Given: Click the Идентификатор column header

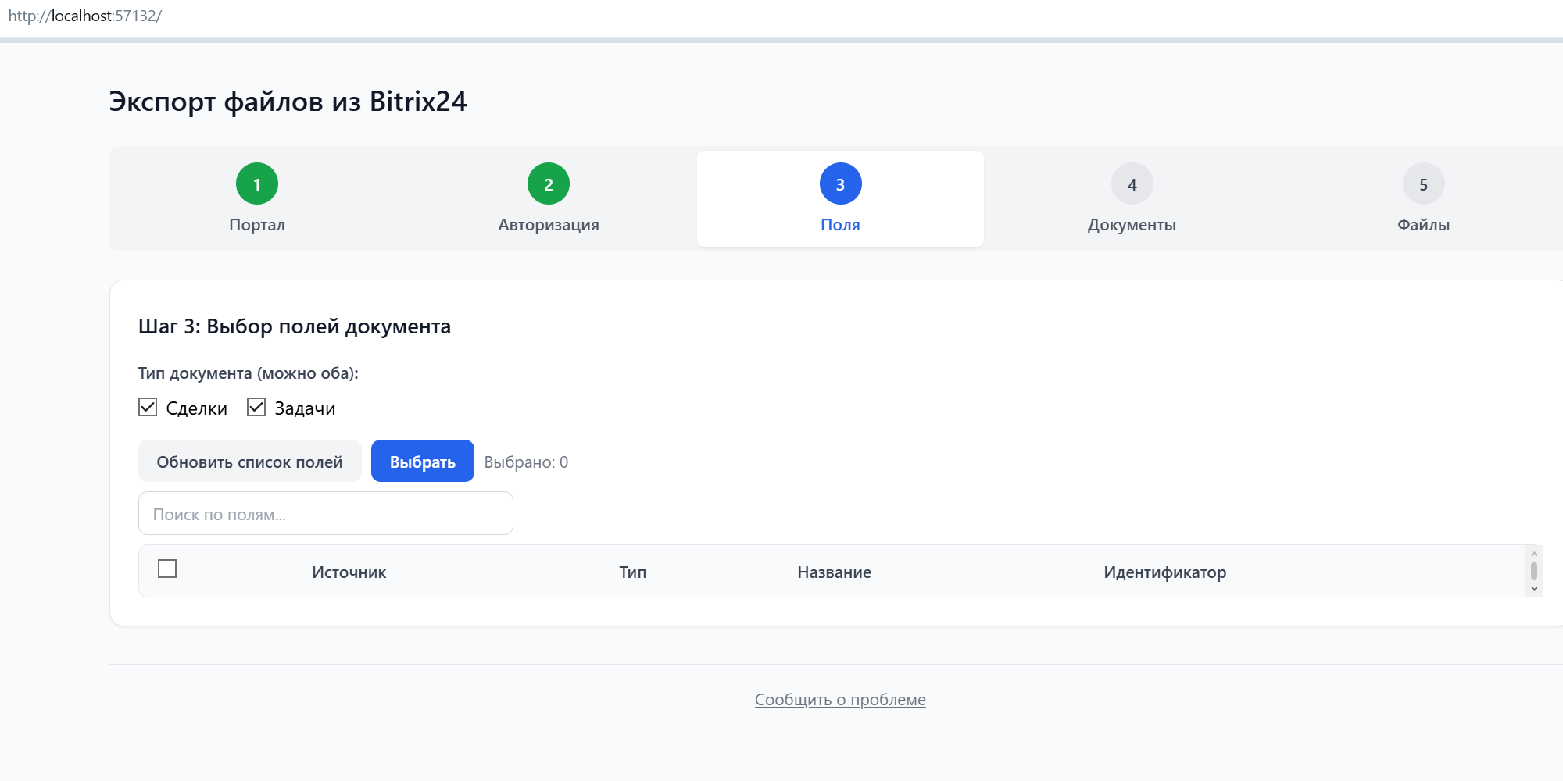Looking at the screenshot, I should point(1164,572).
